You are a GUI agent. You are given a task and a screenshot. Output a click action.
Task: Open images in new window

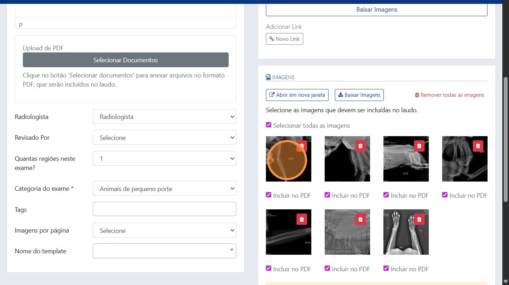297,95
